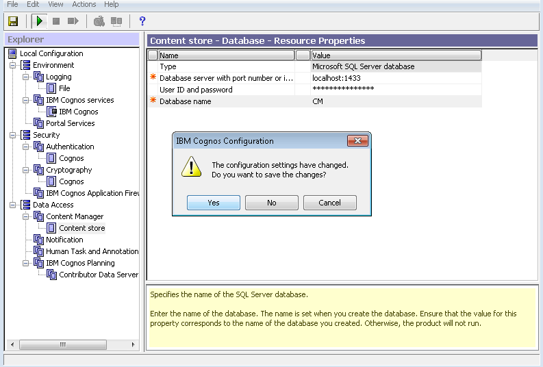Click the Value column header
This screenshot has height=367, width=543.
click(x=396, y=55)
